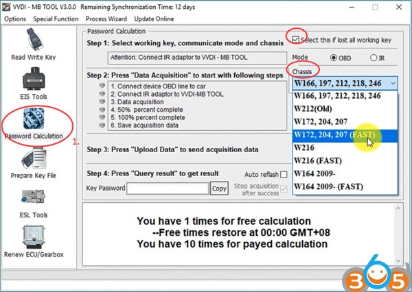Screen dimensions: 412x292
Task: Toggle Stop acquisition after success checkbox
Action: [x=284, y=189]
